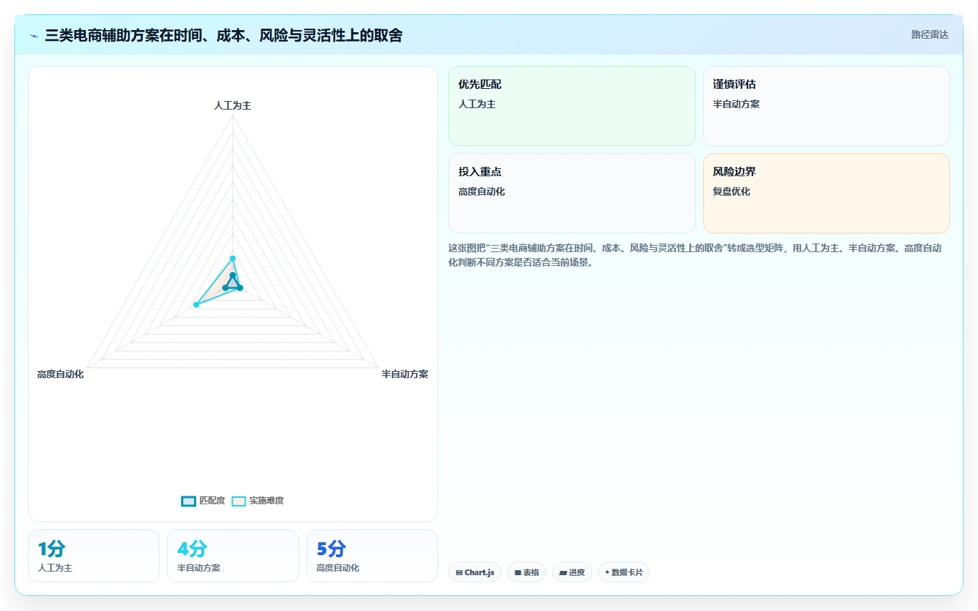Click the 实施难度 point on 人工为主 axis

tap(233, 258)
